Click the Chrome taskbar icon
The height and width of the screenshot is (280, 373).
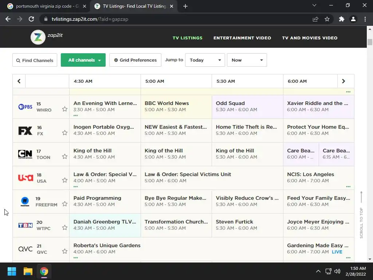[44, 271]
